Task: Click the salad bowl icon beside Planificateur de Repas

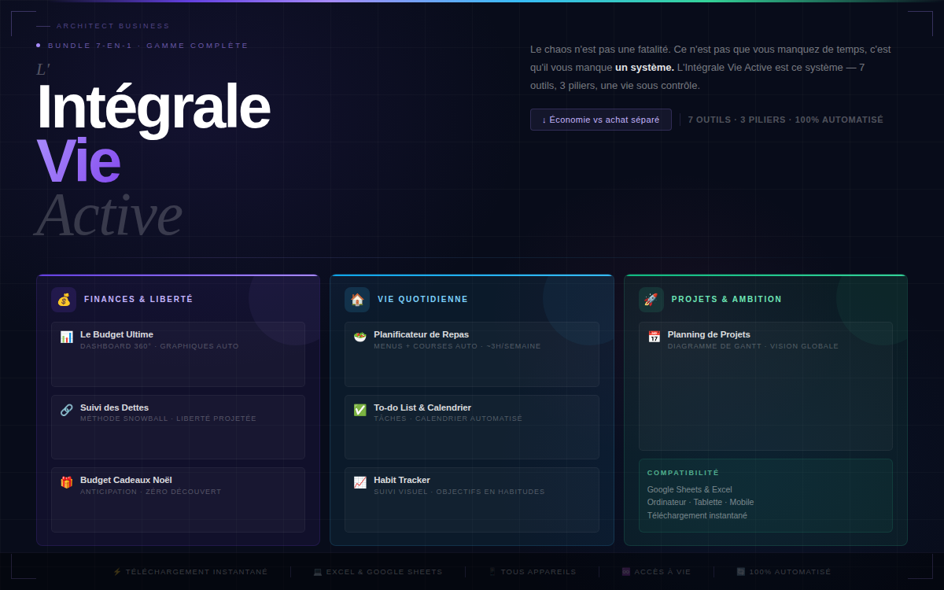Action: click(x=360, y=337)
